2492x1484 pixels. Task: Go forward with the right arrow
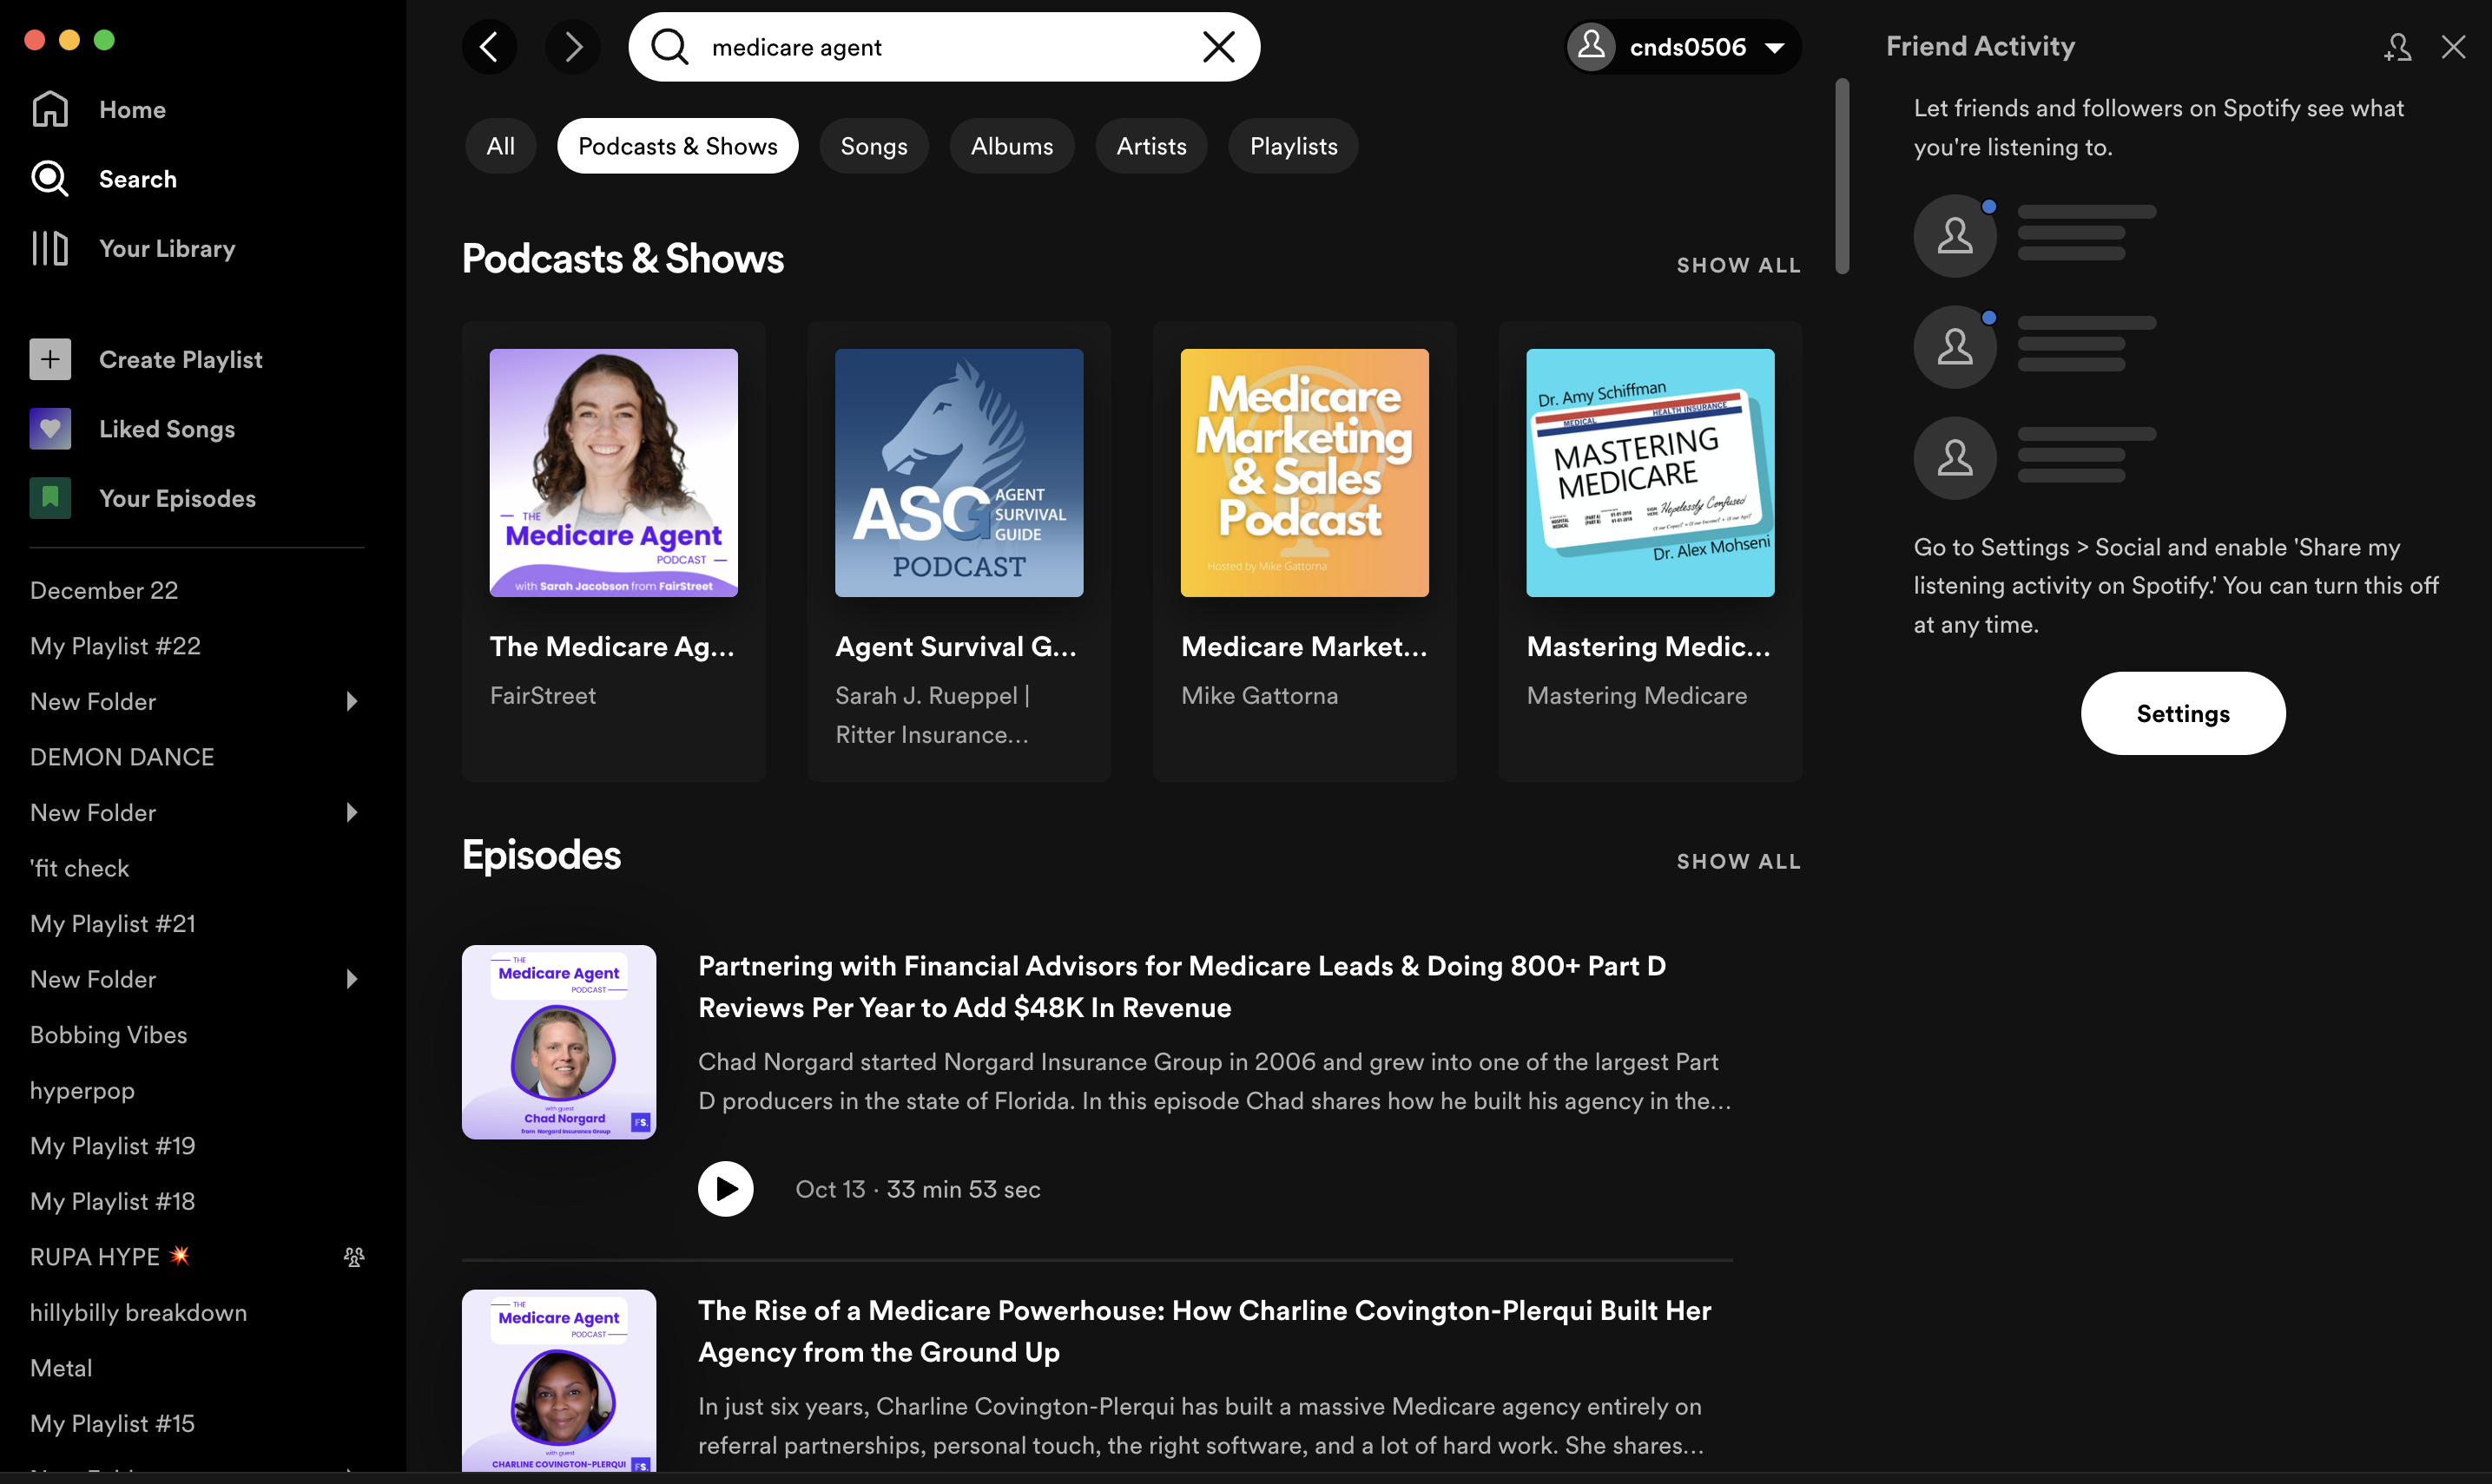[x=572, y=47]
